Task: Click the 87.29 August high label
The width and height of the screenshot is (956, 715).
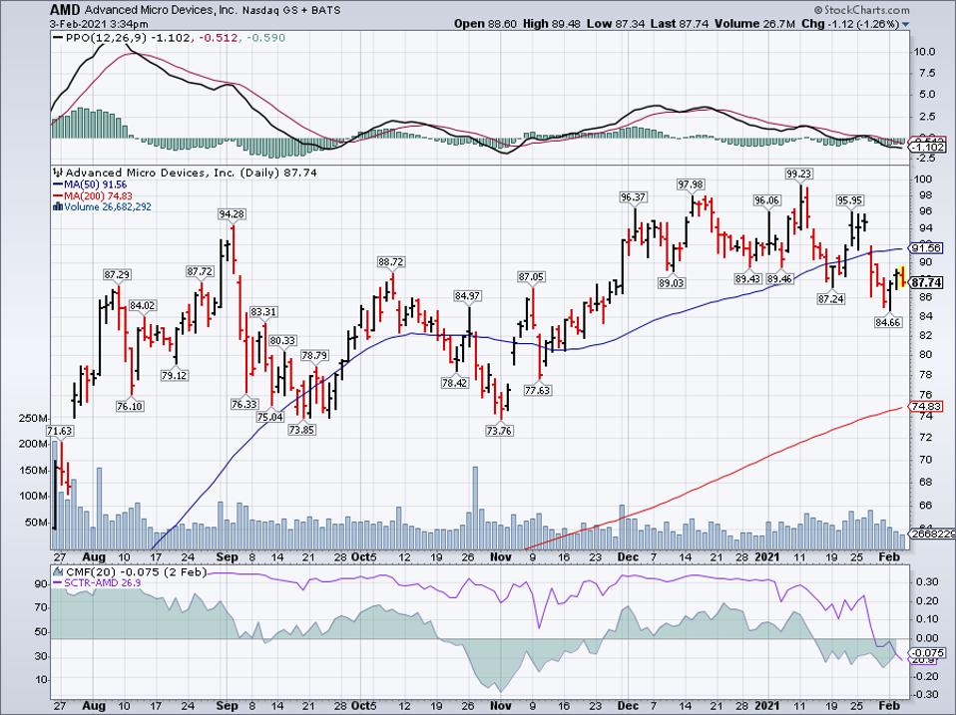Action: click(x=117, y=275)
